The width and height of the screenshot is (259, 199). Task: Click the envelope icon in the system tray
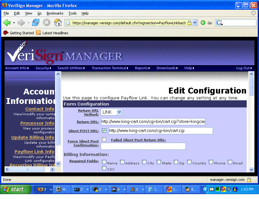click(x=212, y=189)
